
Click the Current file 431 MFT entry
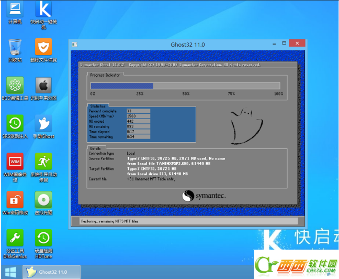151,179
